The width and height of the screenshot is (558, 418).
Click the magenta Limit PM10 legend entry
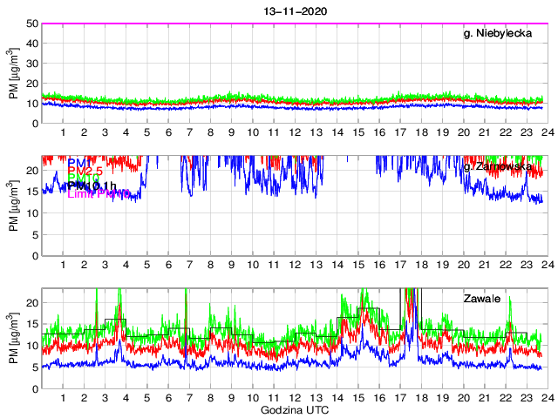click(98, 193)
